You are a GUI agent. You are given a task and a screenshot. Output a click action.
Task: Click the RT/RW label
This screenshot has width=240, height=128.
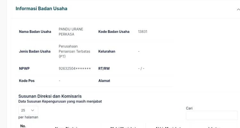click(104, 68)
